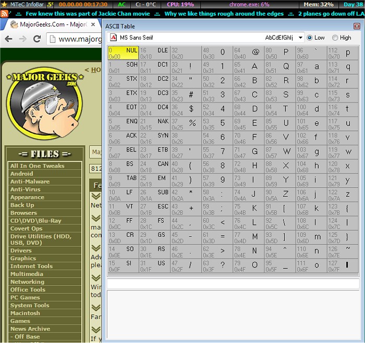Screen dimensions: 365x343
Task: Click the www.majorgeeks address bar
Action: (x=75, y=39)
